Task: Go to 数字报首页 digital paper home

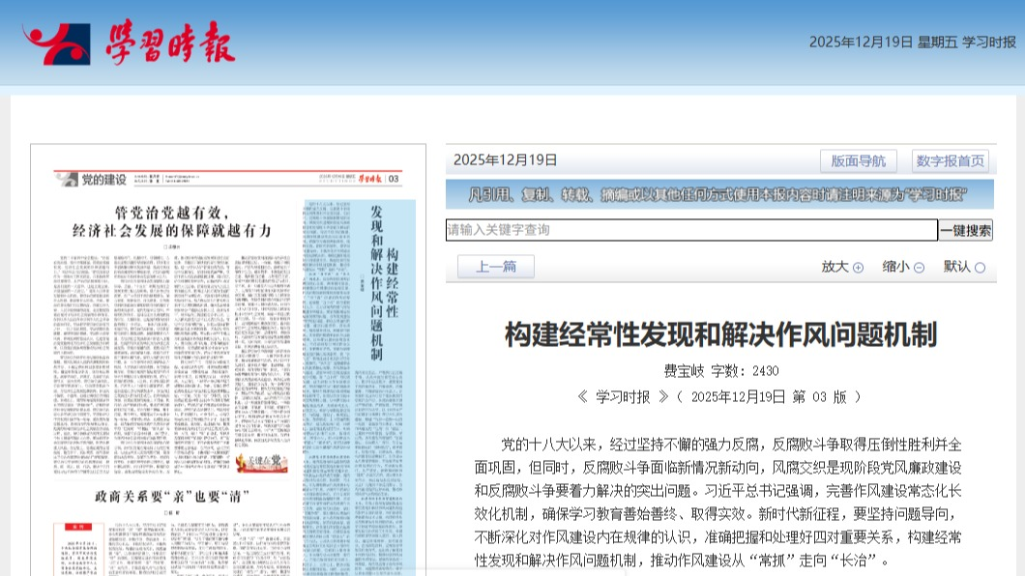Action: [950, 160]
